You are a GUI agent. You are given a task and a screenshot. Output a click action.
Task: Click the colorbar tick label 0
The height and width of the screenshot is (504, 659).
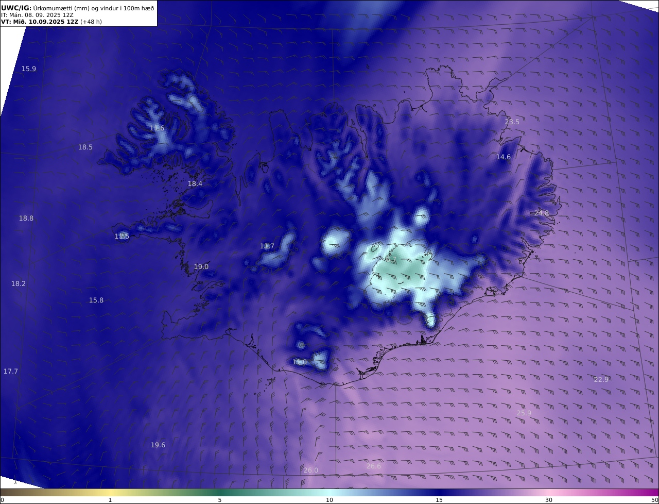(2, 500)
